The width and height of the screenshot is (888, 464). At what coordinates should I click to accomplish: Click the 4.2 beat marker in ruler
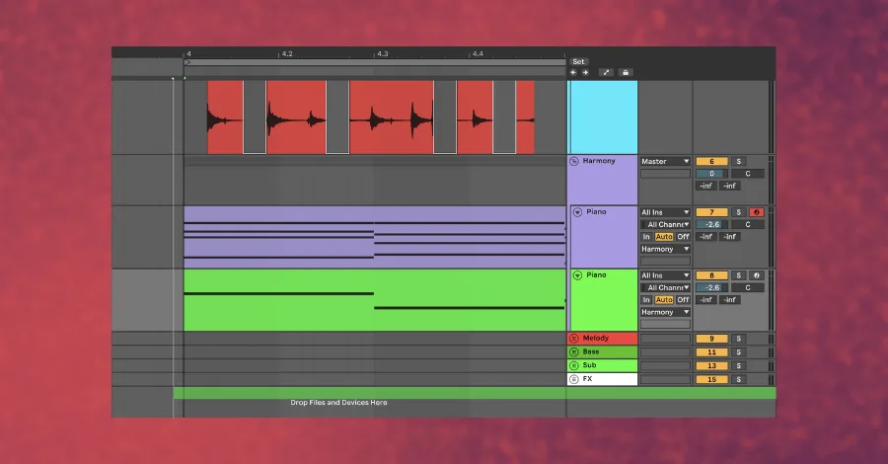[x=287, y=54]
